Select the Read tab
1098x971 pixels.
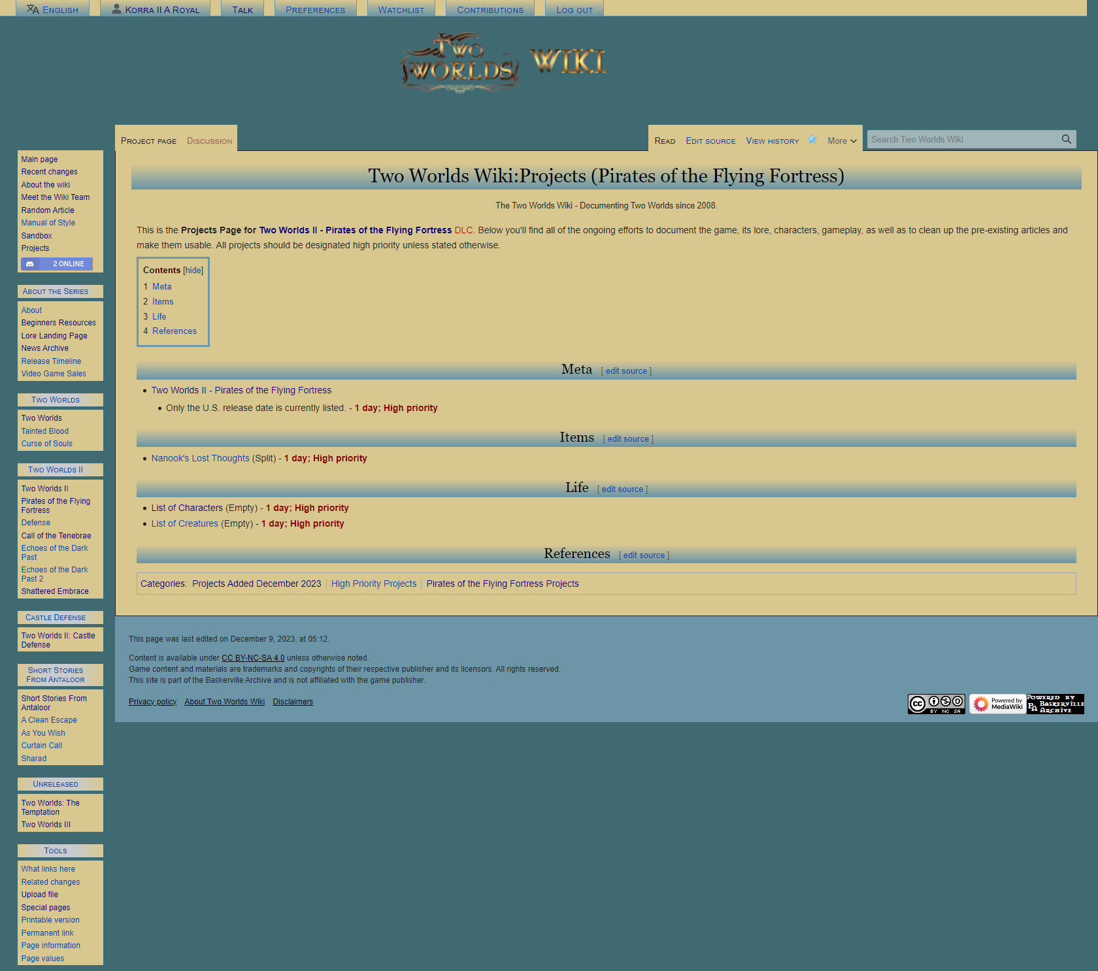tap(665, 141)
